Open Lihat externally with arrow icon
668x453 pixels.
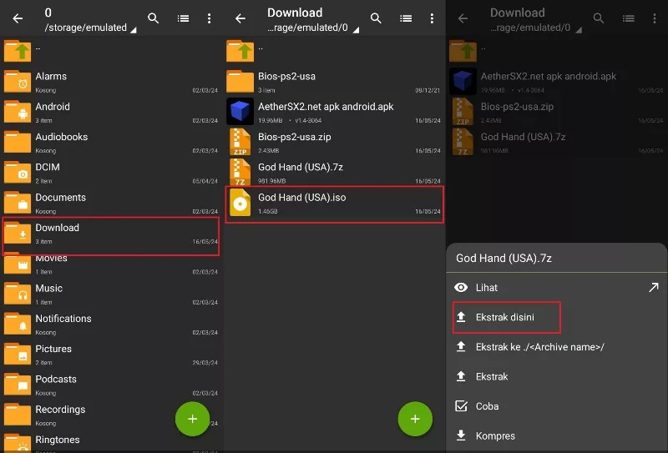(x=654, y=287)
